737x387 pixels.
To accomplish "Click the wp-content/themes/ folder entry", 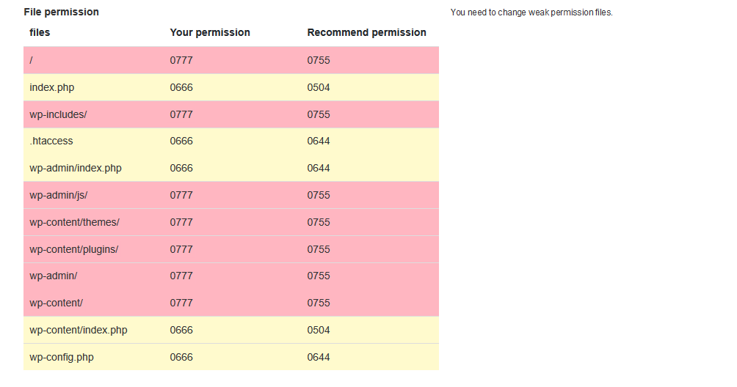I will pyautogui.click(x=74, y=222).
